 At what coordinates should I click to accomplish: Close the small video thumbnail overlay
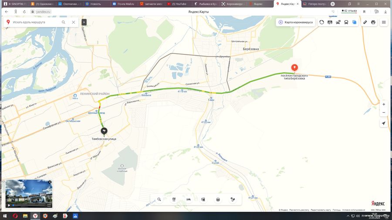point(50,182)
